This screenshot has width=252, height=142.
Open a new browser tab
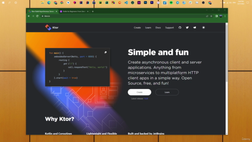click(x=93, y=11)
